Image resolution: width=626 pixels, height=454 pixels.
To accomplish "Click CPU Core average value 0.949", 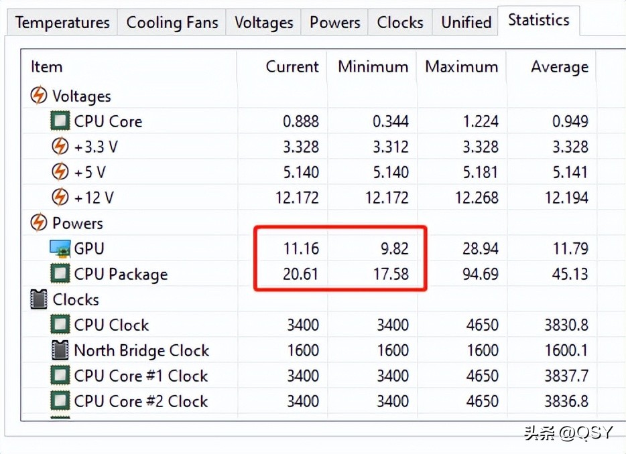I will tap(570, 121).
